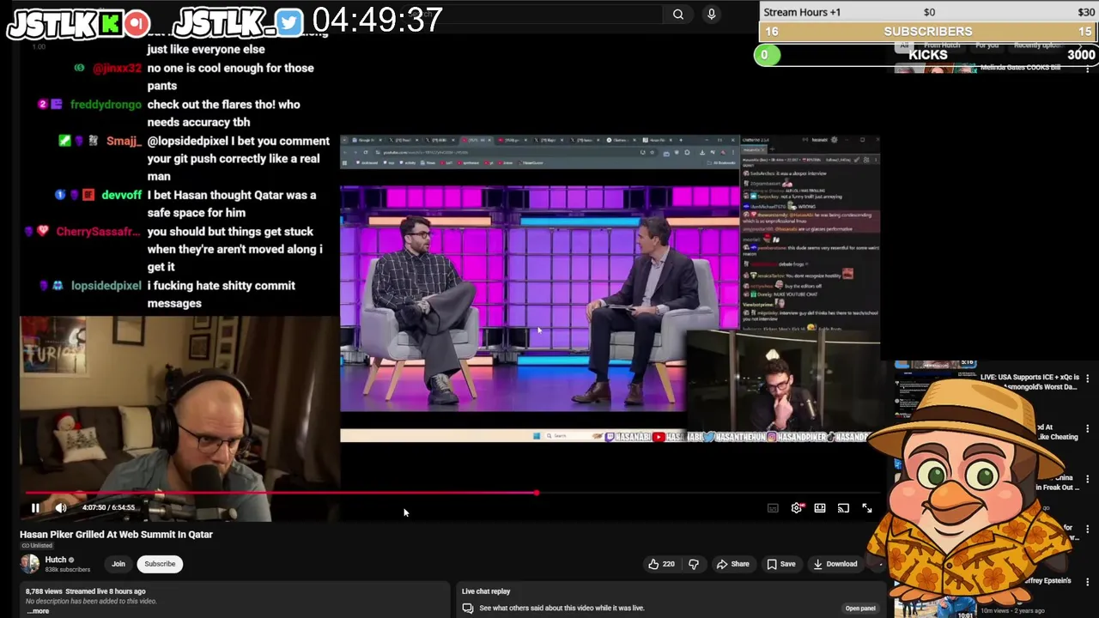Click the Unlisted badge under the title

coord(37,546)
